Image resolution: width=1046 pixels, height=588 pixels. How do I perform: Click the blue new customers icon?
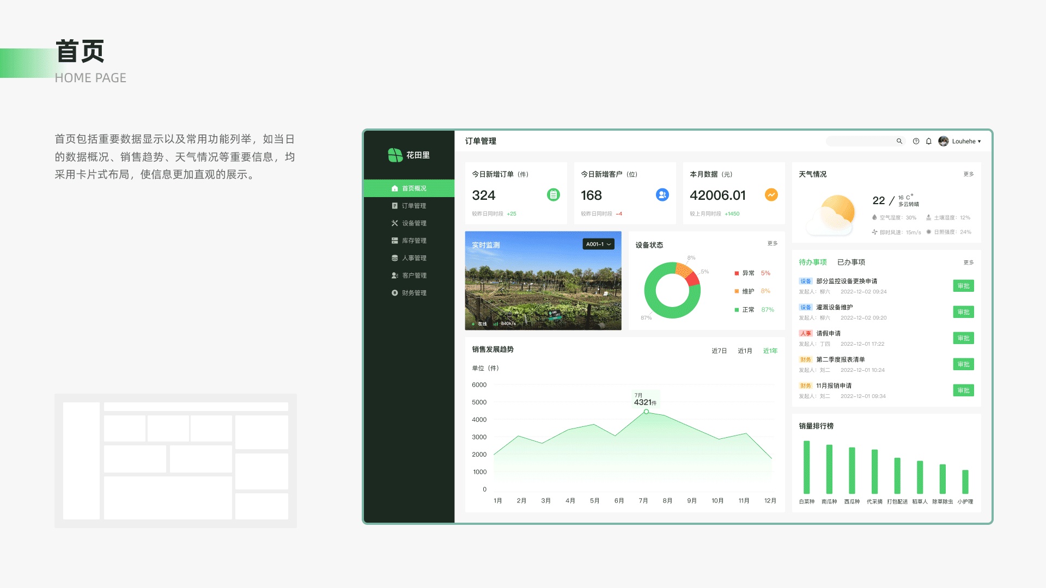[662, 194]
